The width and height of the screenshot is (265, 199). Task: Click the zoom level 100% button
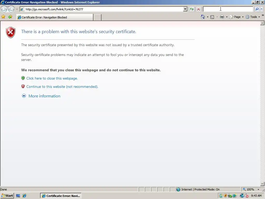point(249,189)
